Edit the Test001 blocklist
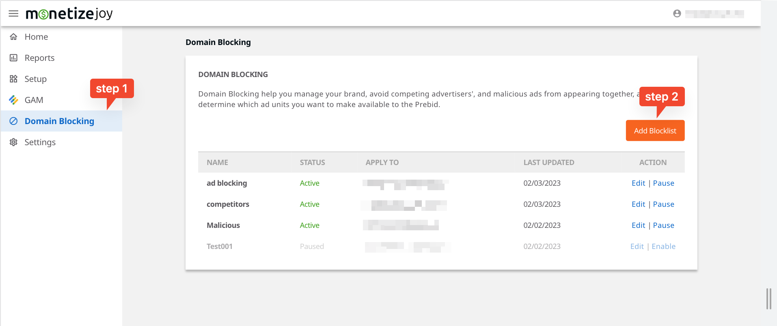The image size is (777, 326). [x=637, y=247]
